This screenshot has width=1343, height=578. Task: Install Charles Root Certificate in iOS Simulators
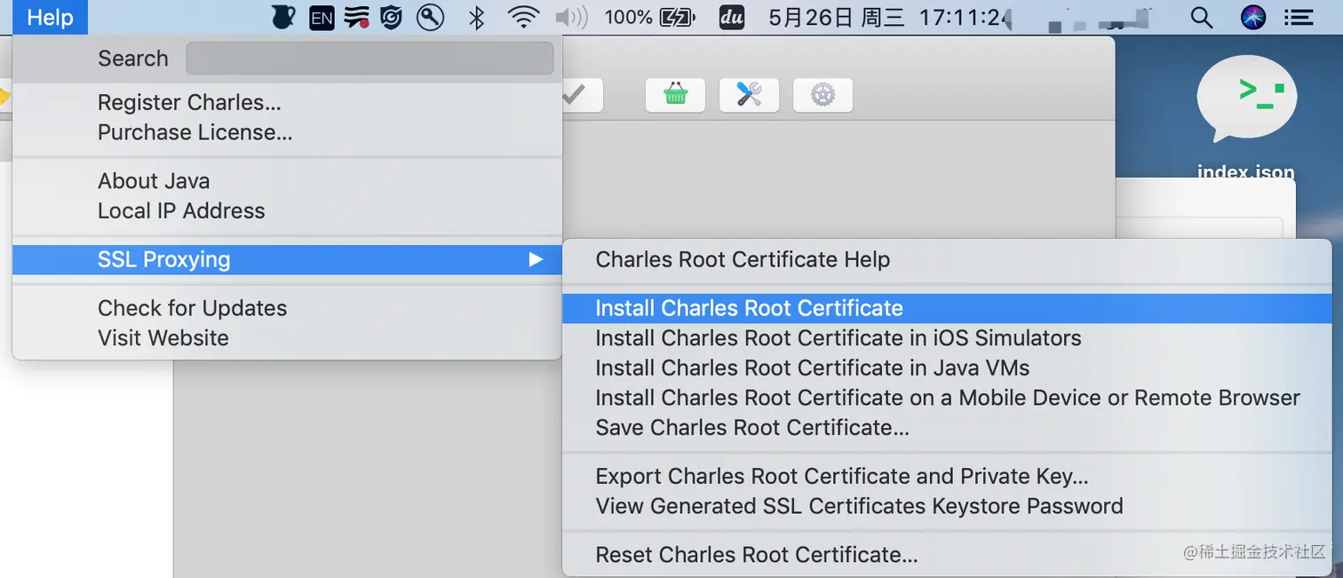coord(948,338)
